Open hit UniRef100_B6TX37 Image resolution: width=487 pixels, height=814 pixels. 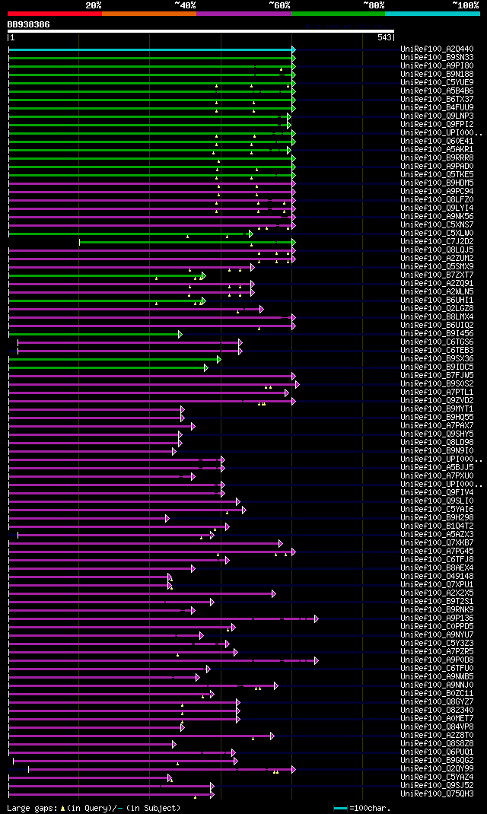437,100
